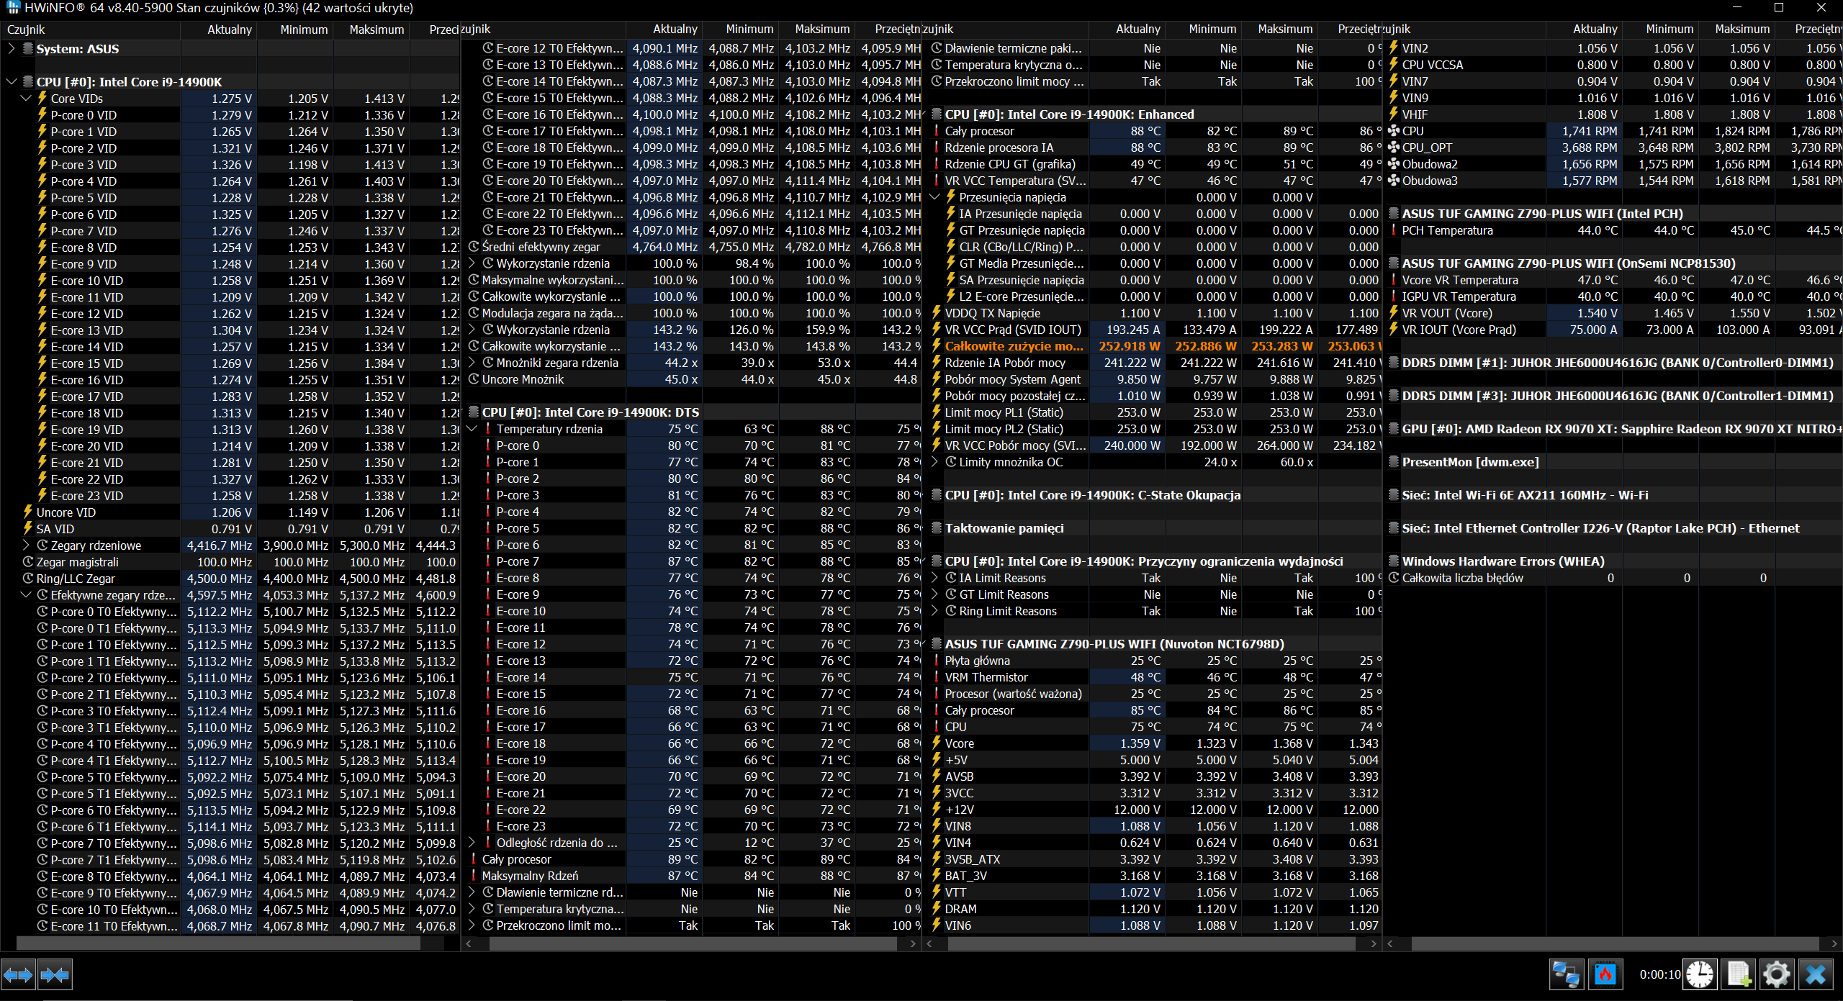Collapse the Core VIDs group
Screen dimensions: 1843x1001
(26, 99)
